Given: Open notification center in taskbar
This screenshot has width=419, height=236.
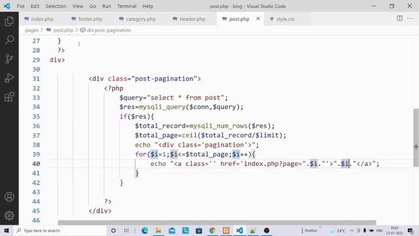Looking at the screenshot, I should pos(410,231).
